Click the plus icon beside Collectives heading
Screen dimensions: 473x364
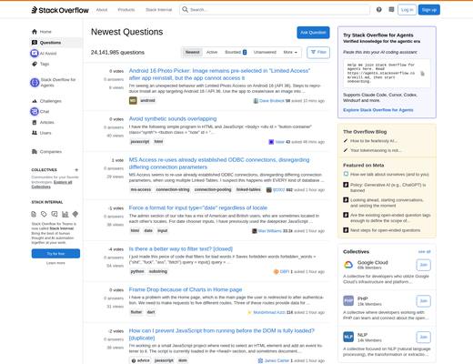[76, 170]
